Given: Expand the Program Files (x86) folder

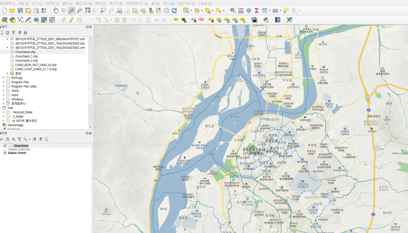Looking at the screenshot, I should 3,87.
